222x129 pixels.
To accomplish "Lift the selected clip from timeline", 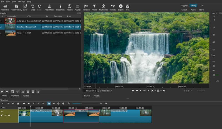I will pyautogui.click(x=33, y=103).
